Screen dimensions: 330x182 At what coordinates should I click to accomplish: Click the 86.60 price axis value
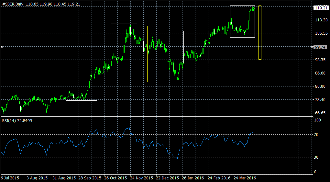[x=320, y=73]
